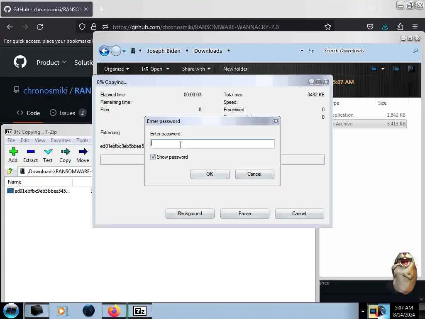Open the 7-Zip taskbar icon
The height and width of the screenshot is (319, 425).
pyautogui.click(x=140, y=311)
